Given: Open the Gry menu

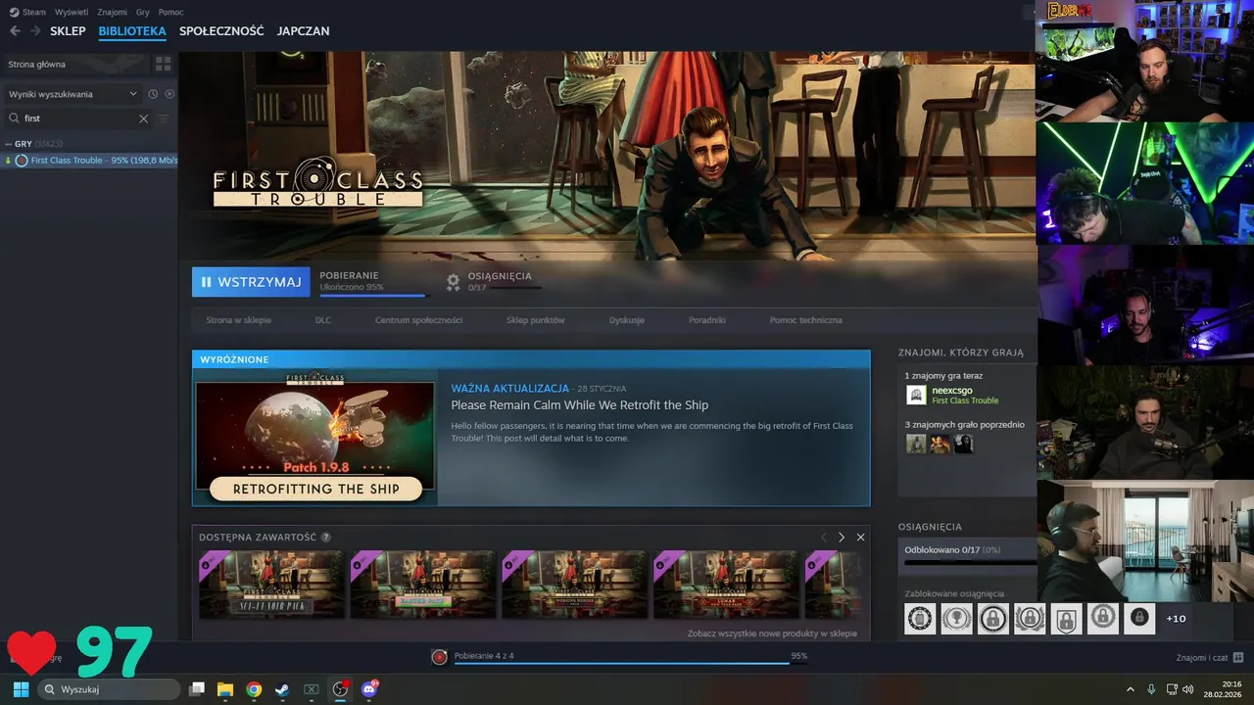Looking at the screenshot, I should (x=143, y=12).
